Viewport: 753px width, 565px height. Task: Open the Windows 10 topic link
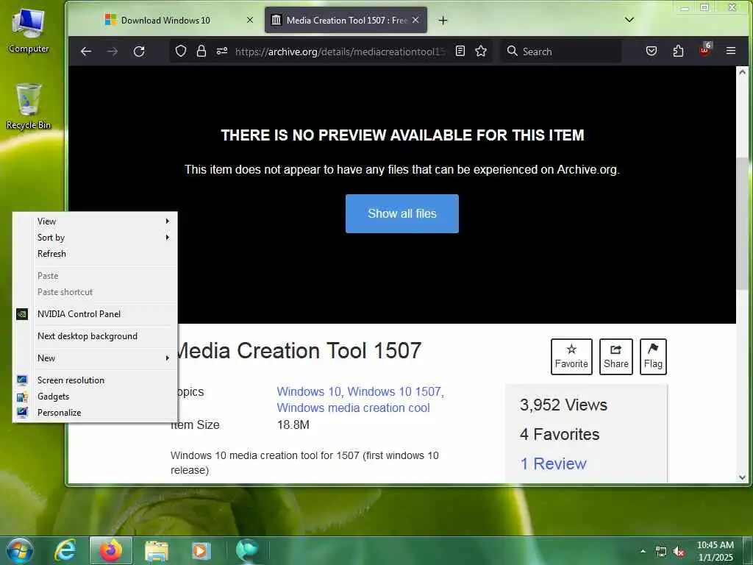click(x=308, y=391)
